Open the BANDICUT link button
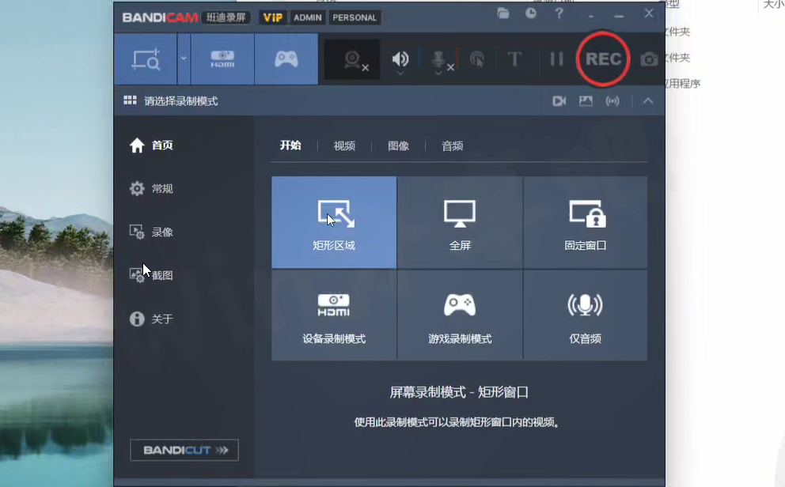Image resolution: width=785 pixels, height=487 pixels. click(x=184, y=450)
